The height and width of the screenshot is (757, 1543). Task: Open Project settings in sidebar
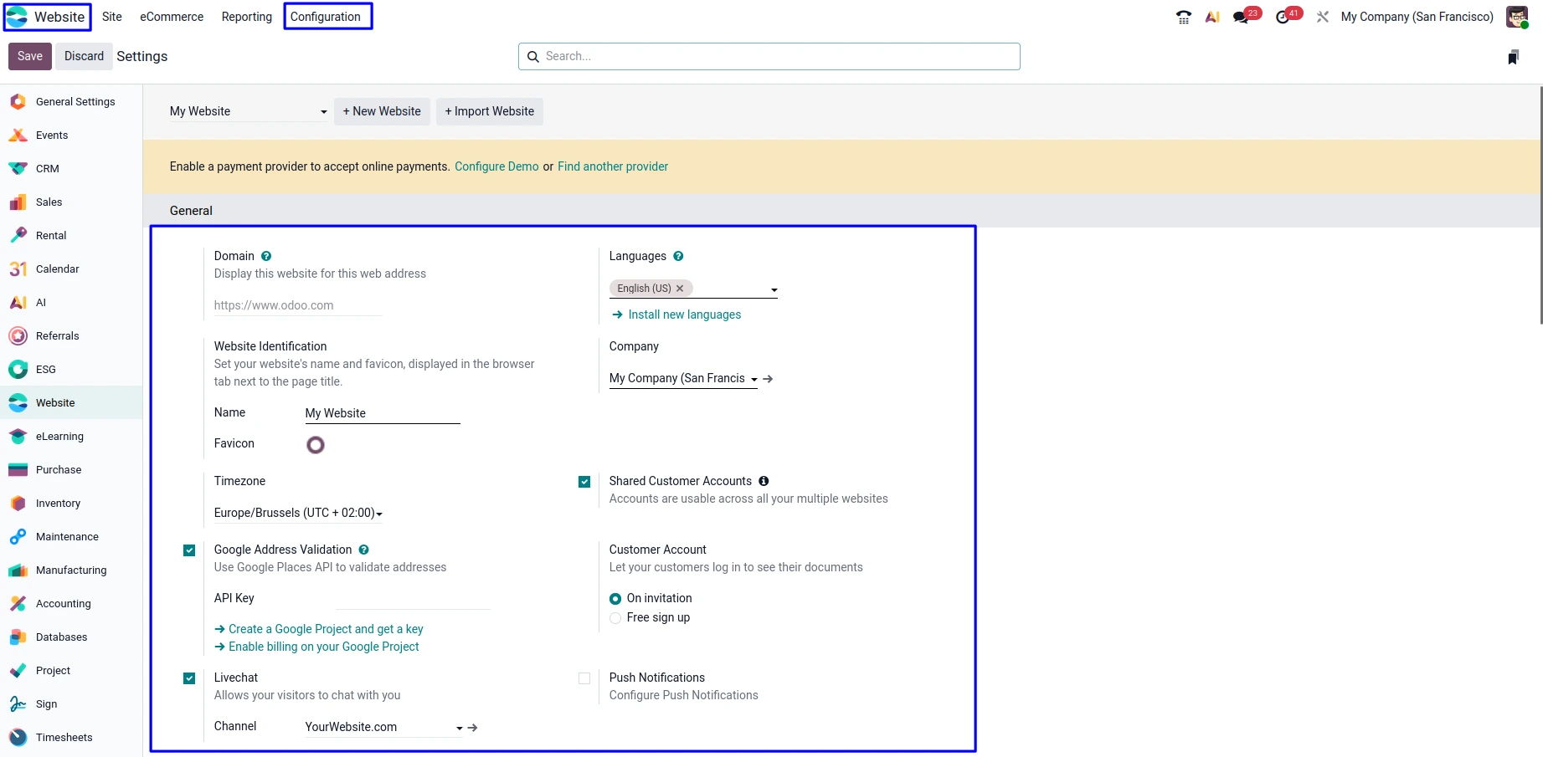(71, 670)
